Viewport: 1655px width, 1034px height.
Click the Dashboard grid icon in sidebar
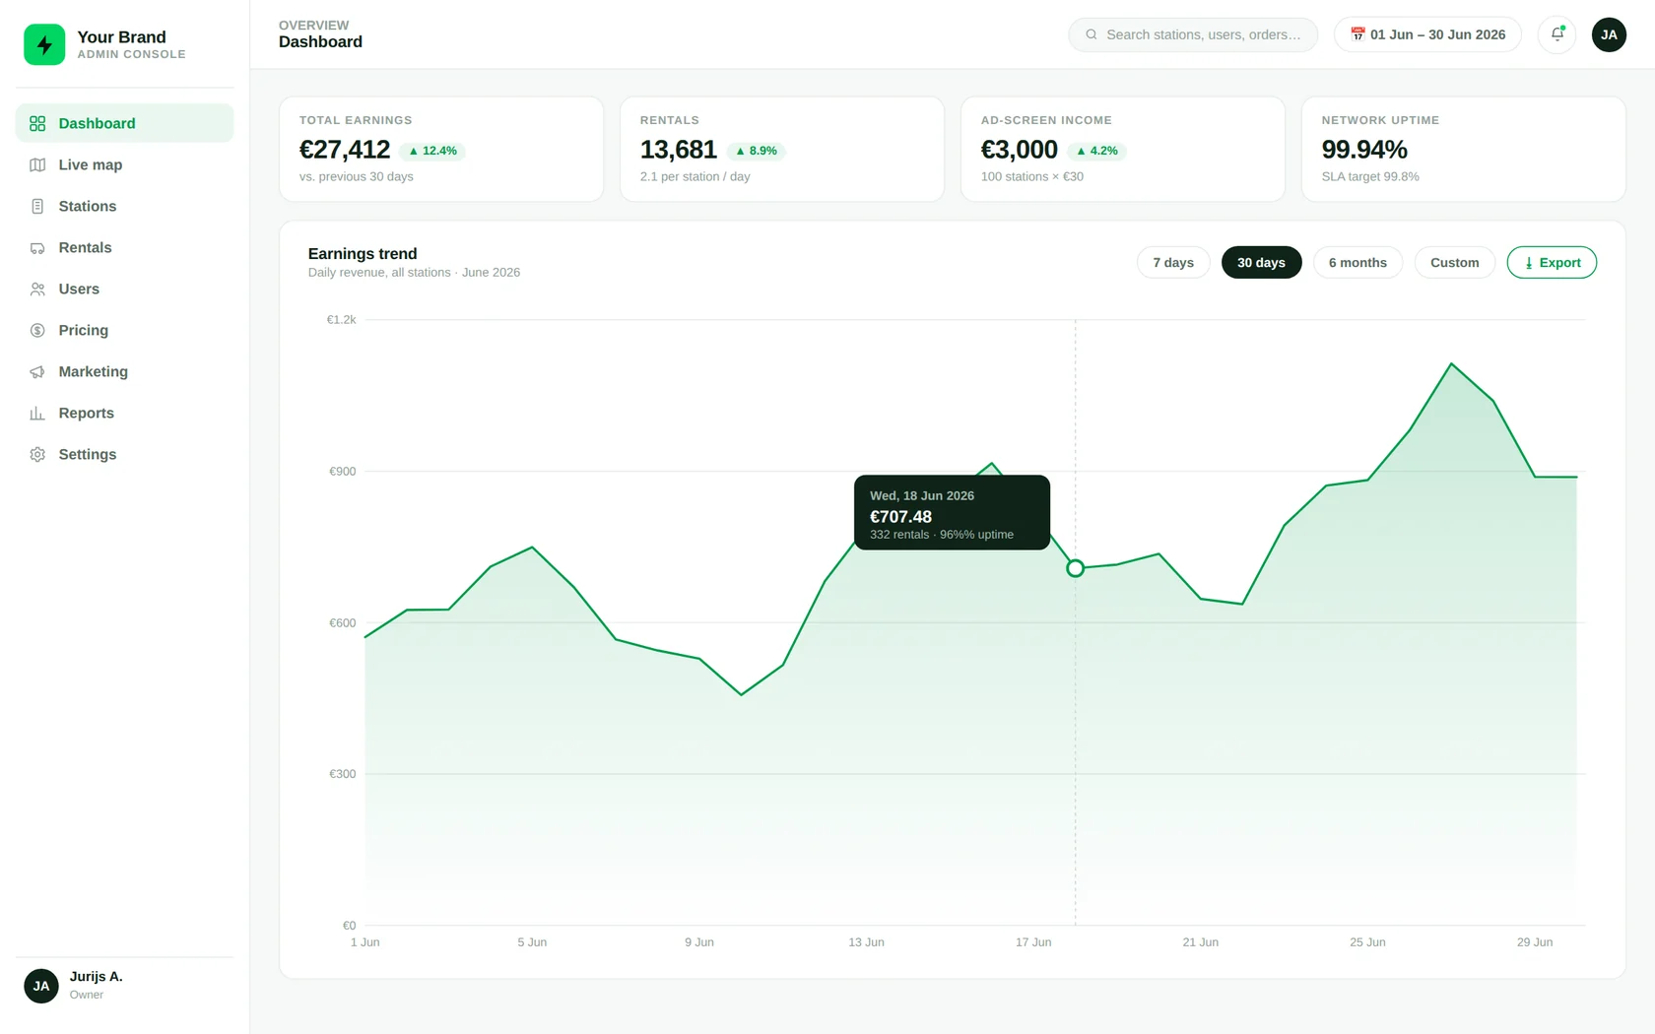37,123
